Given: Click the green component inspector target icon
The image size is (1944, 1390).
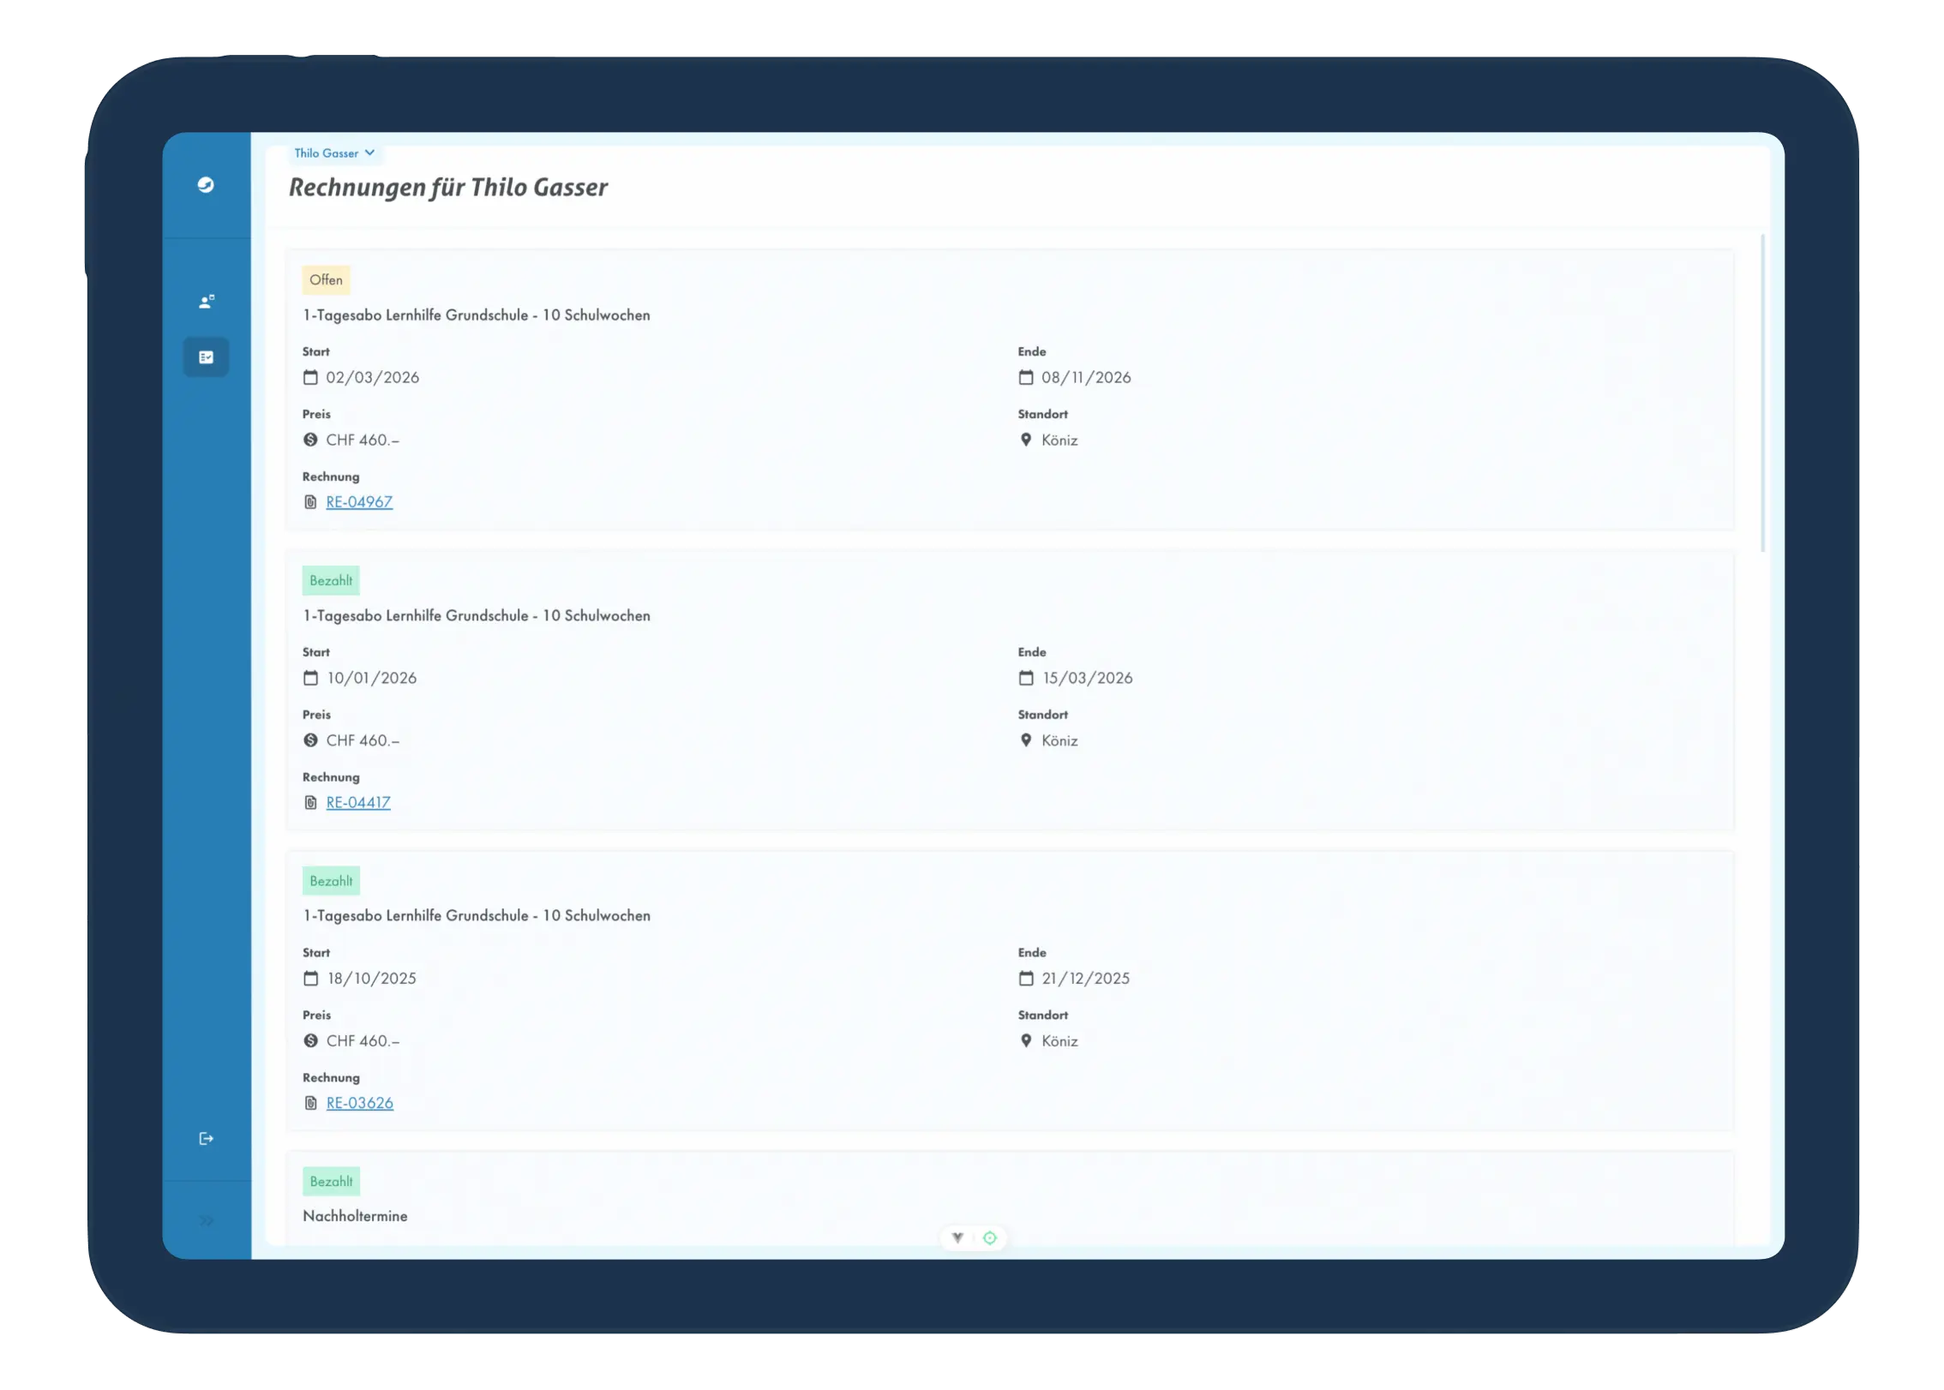Looking at the screenshot, I should pos(990,1237).
